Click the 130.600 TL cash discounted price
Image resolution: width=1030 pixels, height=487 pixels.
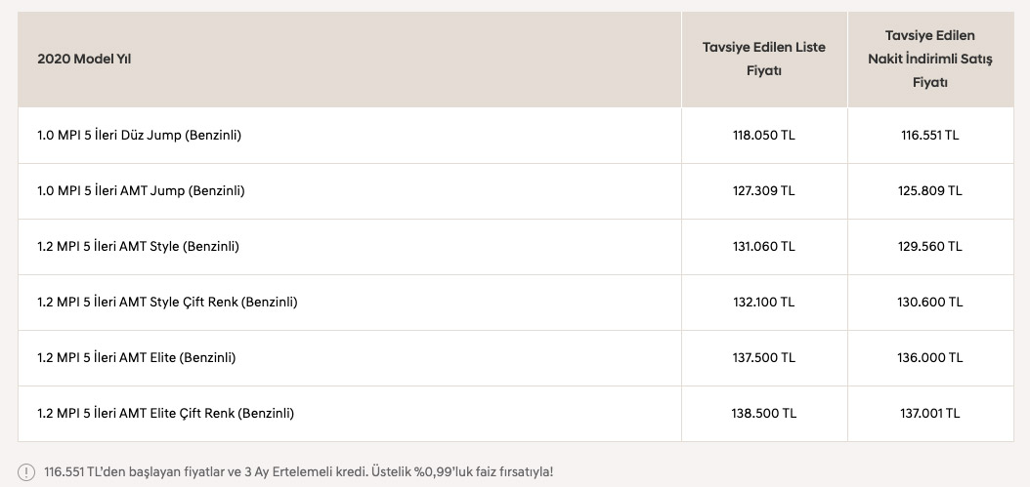point(929,303)
